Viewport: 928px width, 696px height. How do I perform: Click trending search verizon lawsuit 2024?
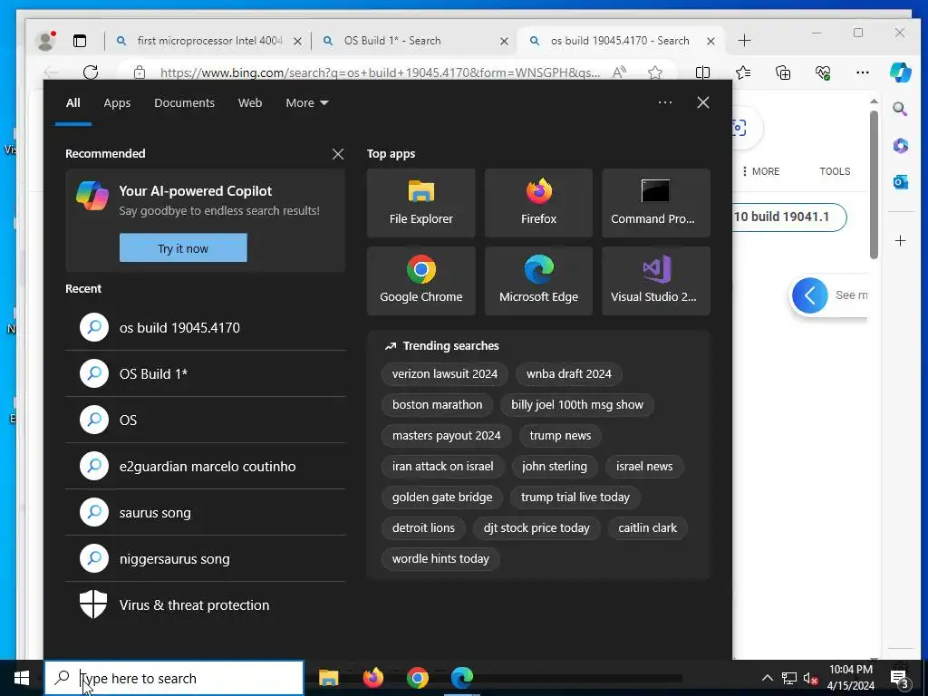[444, 373]
